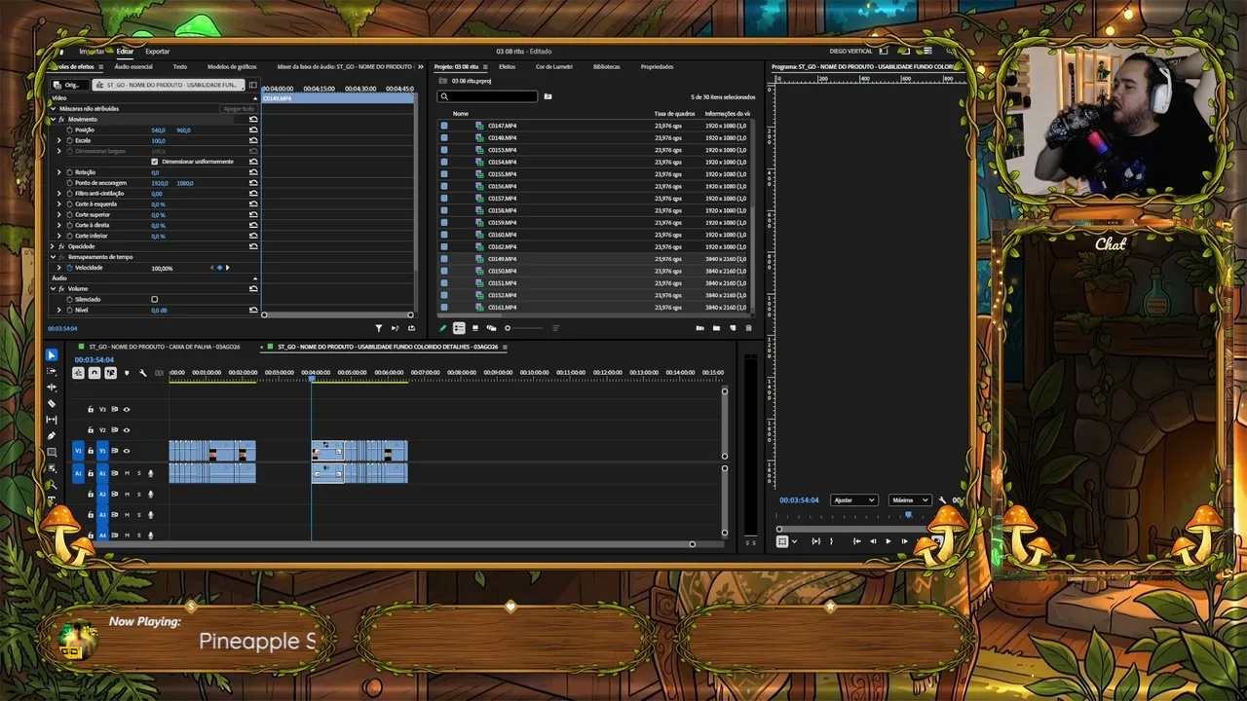Click the timeline playhead marker

point(312,379)
